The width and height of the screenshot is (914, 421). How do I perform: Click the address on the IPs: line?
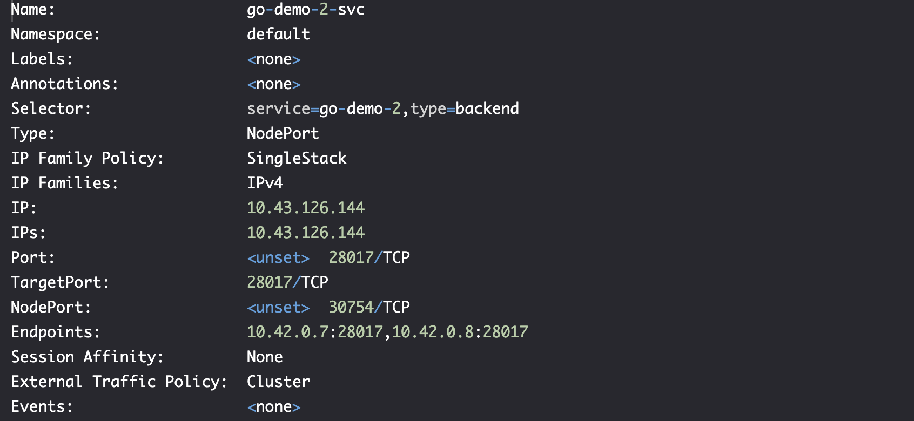(x=306, y=233)
